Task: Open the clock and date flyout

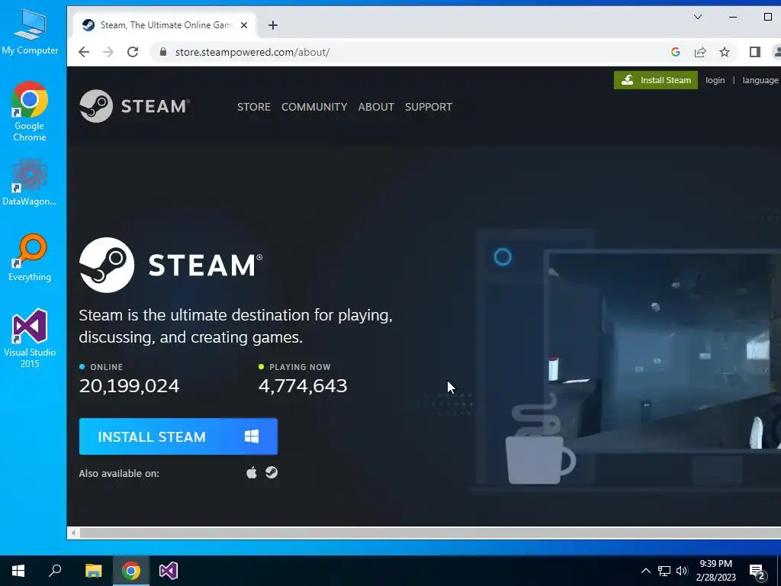Action: click(715, 571)
